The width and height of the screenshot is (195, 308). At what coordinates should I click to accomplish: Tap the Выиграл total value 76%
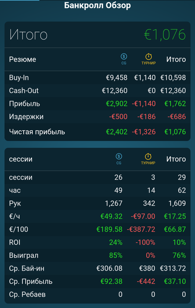click(x=179, y=255)
